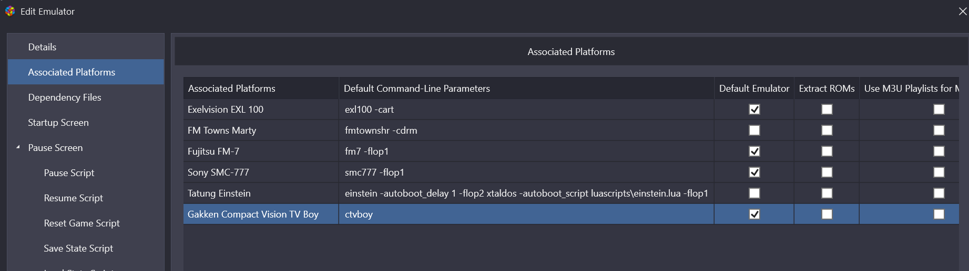The width and height of the screenshot is (969, 271).
Task: Enable M3U Playlists for FM Towns Marty
Action: tap(939, 130)
